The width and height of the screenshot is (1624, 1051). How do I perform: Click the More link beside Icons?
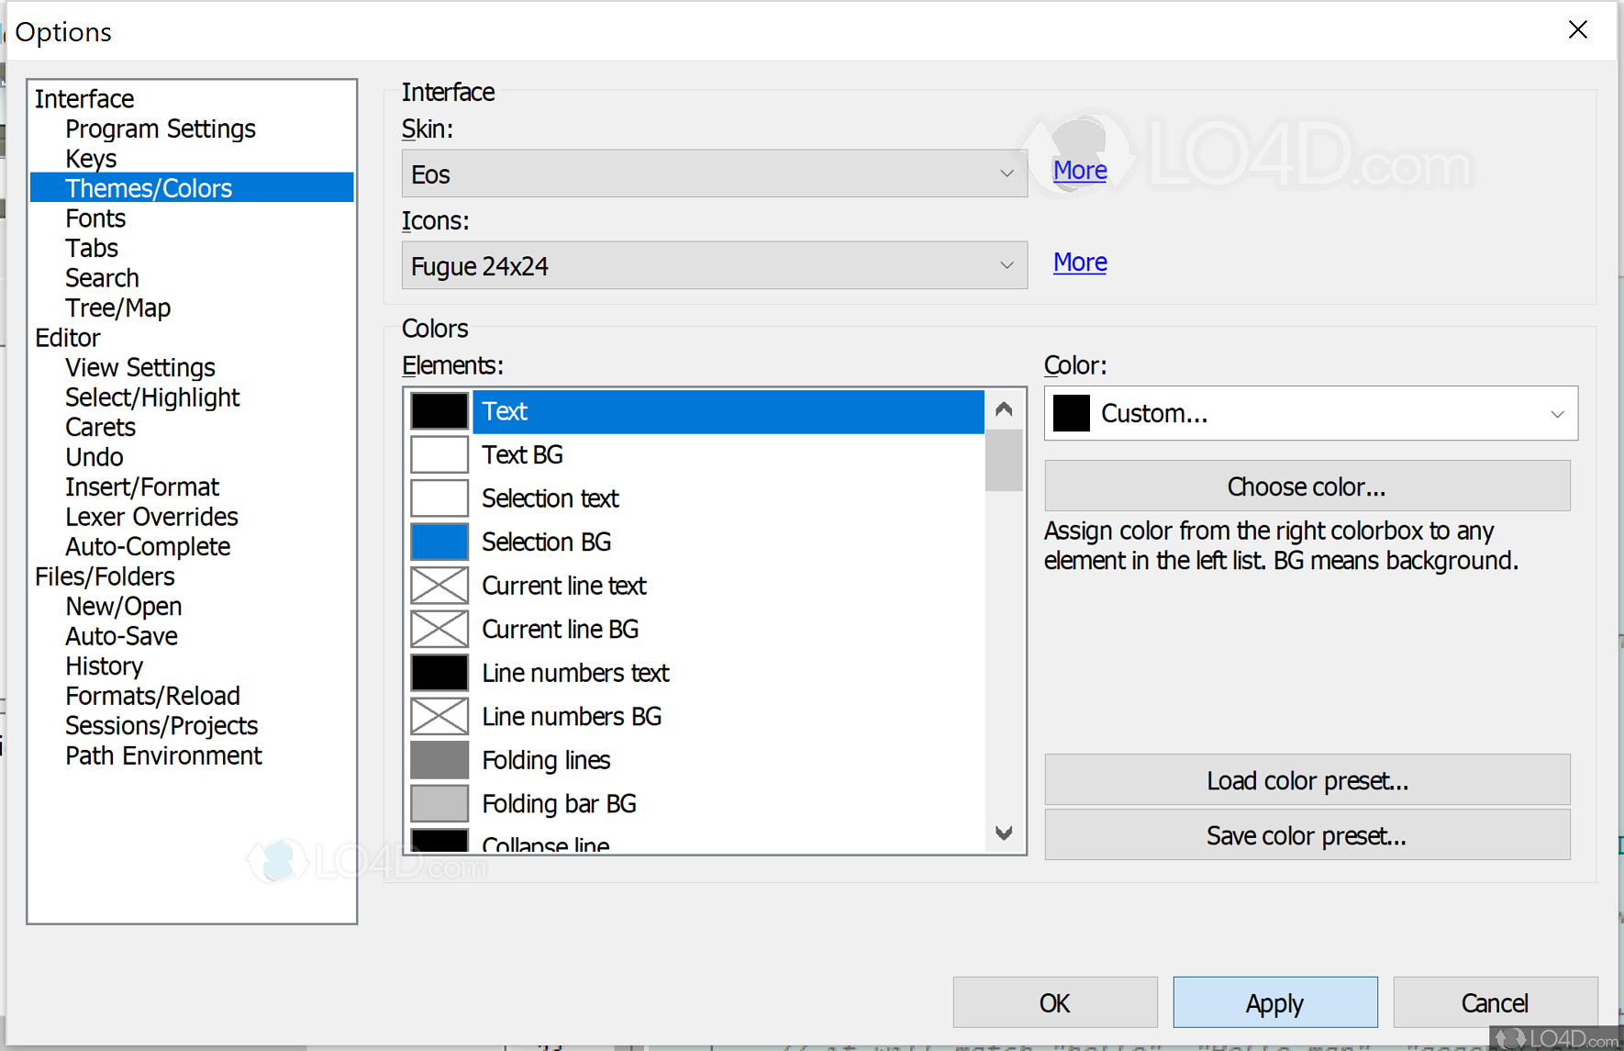[1080, 263]
